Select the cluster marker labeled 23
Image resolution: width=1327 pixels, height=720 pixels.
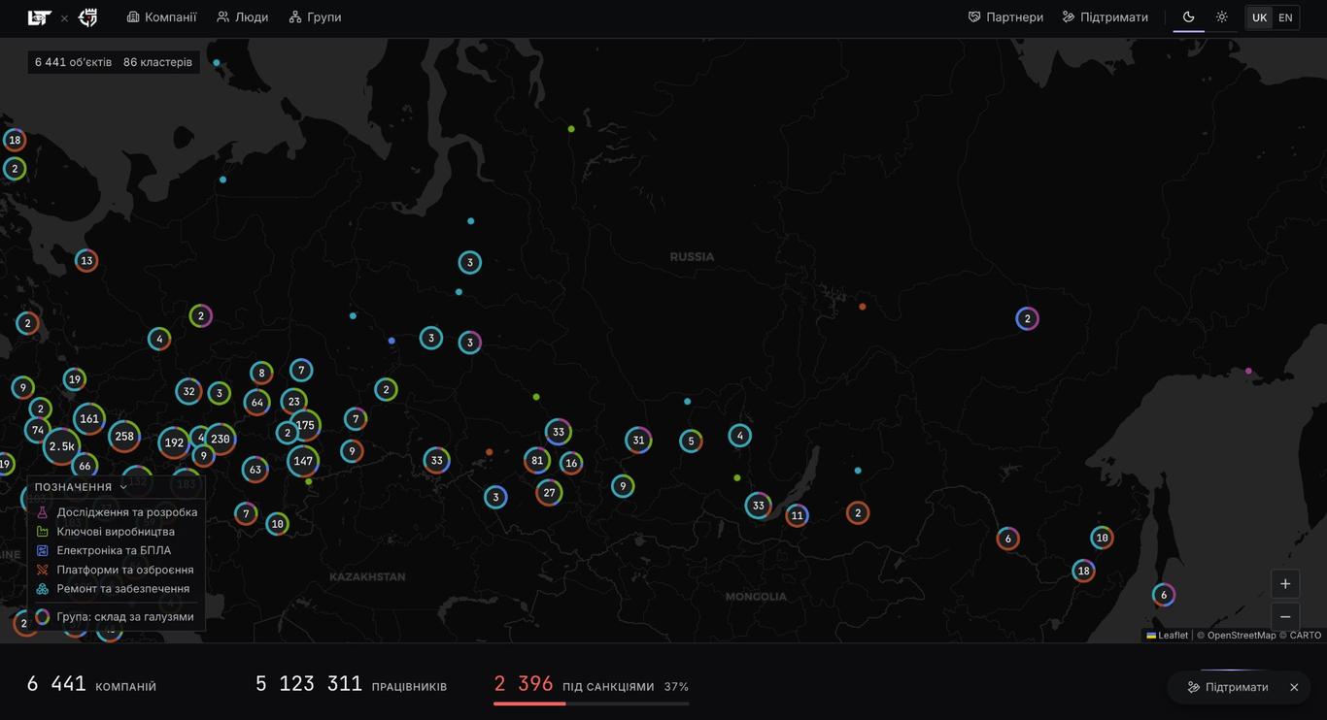click(293, 401)
